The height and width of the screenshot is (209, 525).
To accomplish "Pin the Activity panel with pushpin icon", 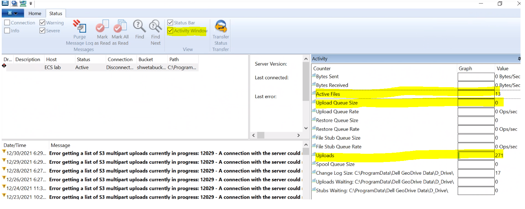I will (x=519, y=59).
